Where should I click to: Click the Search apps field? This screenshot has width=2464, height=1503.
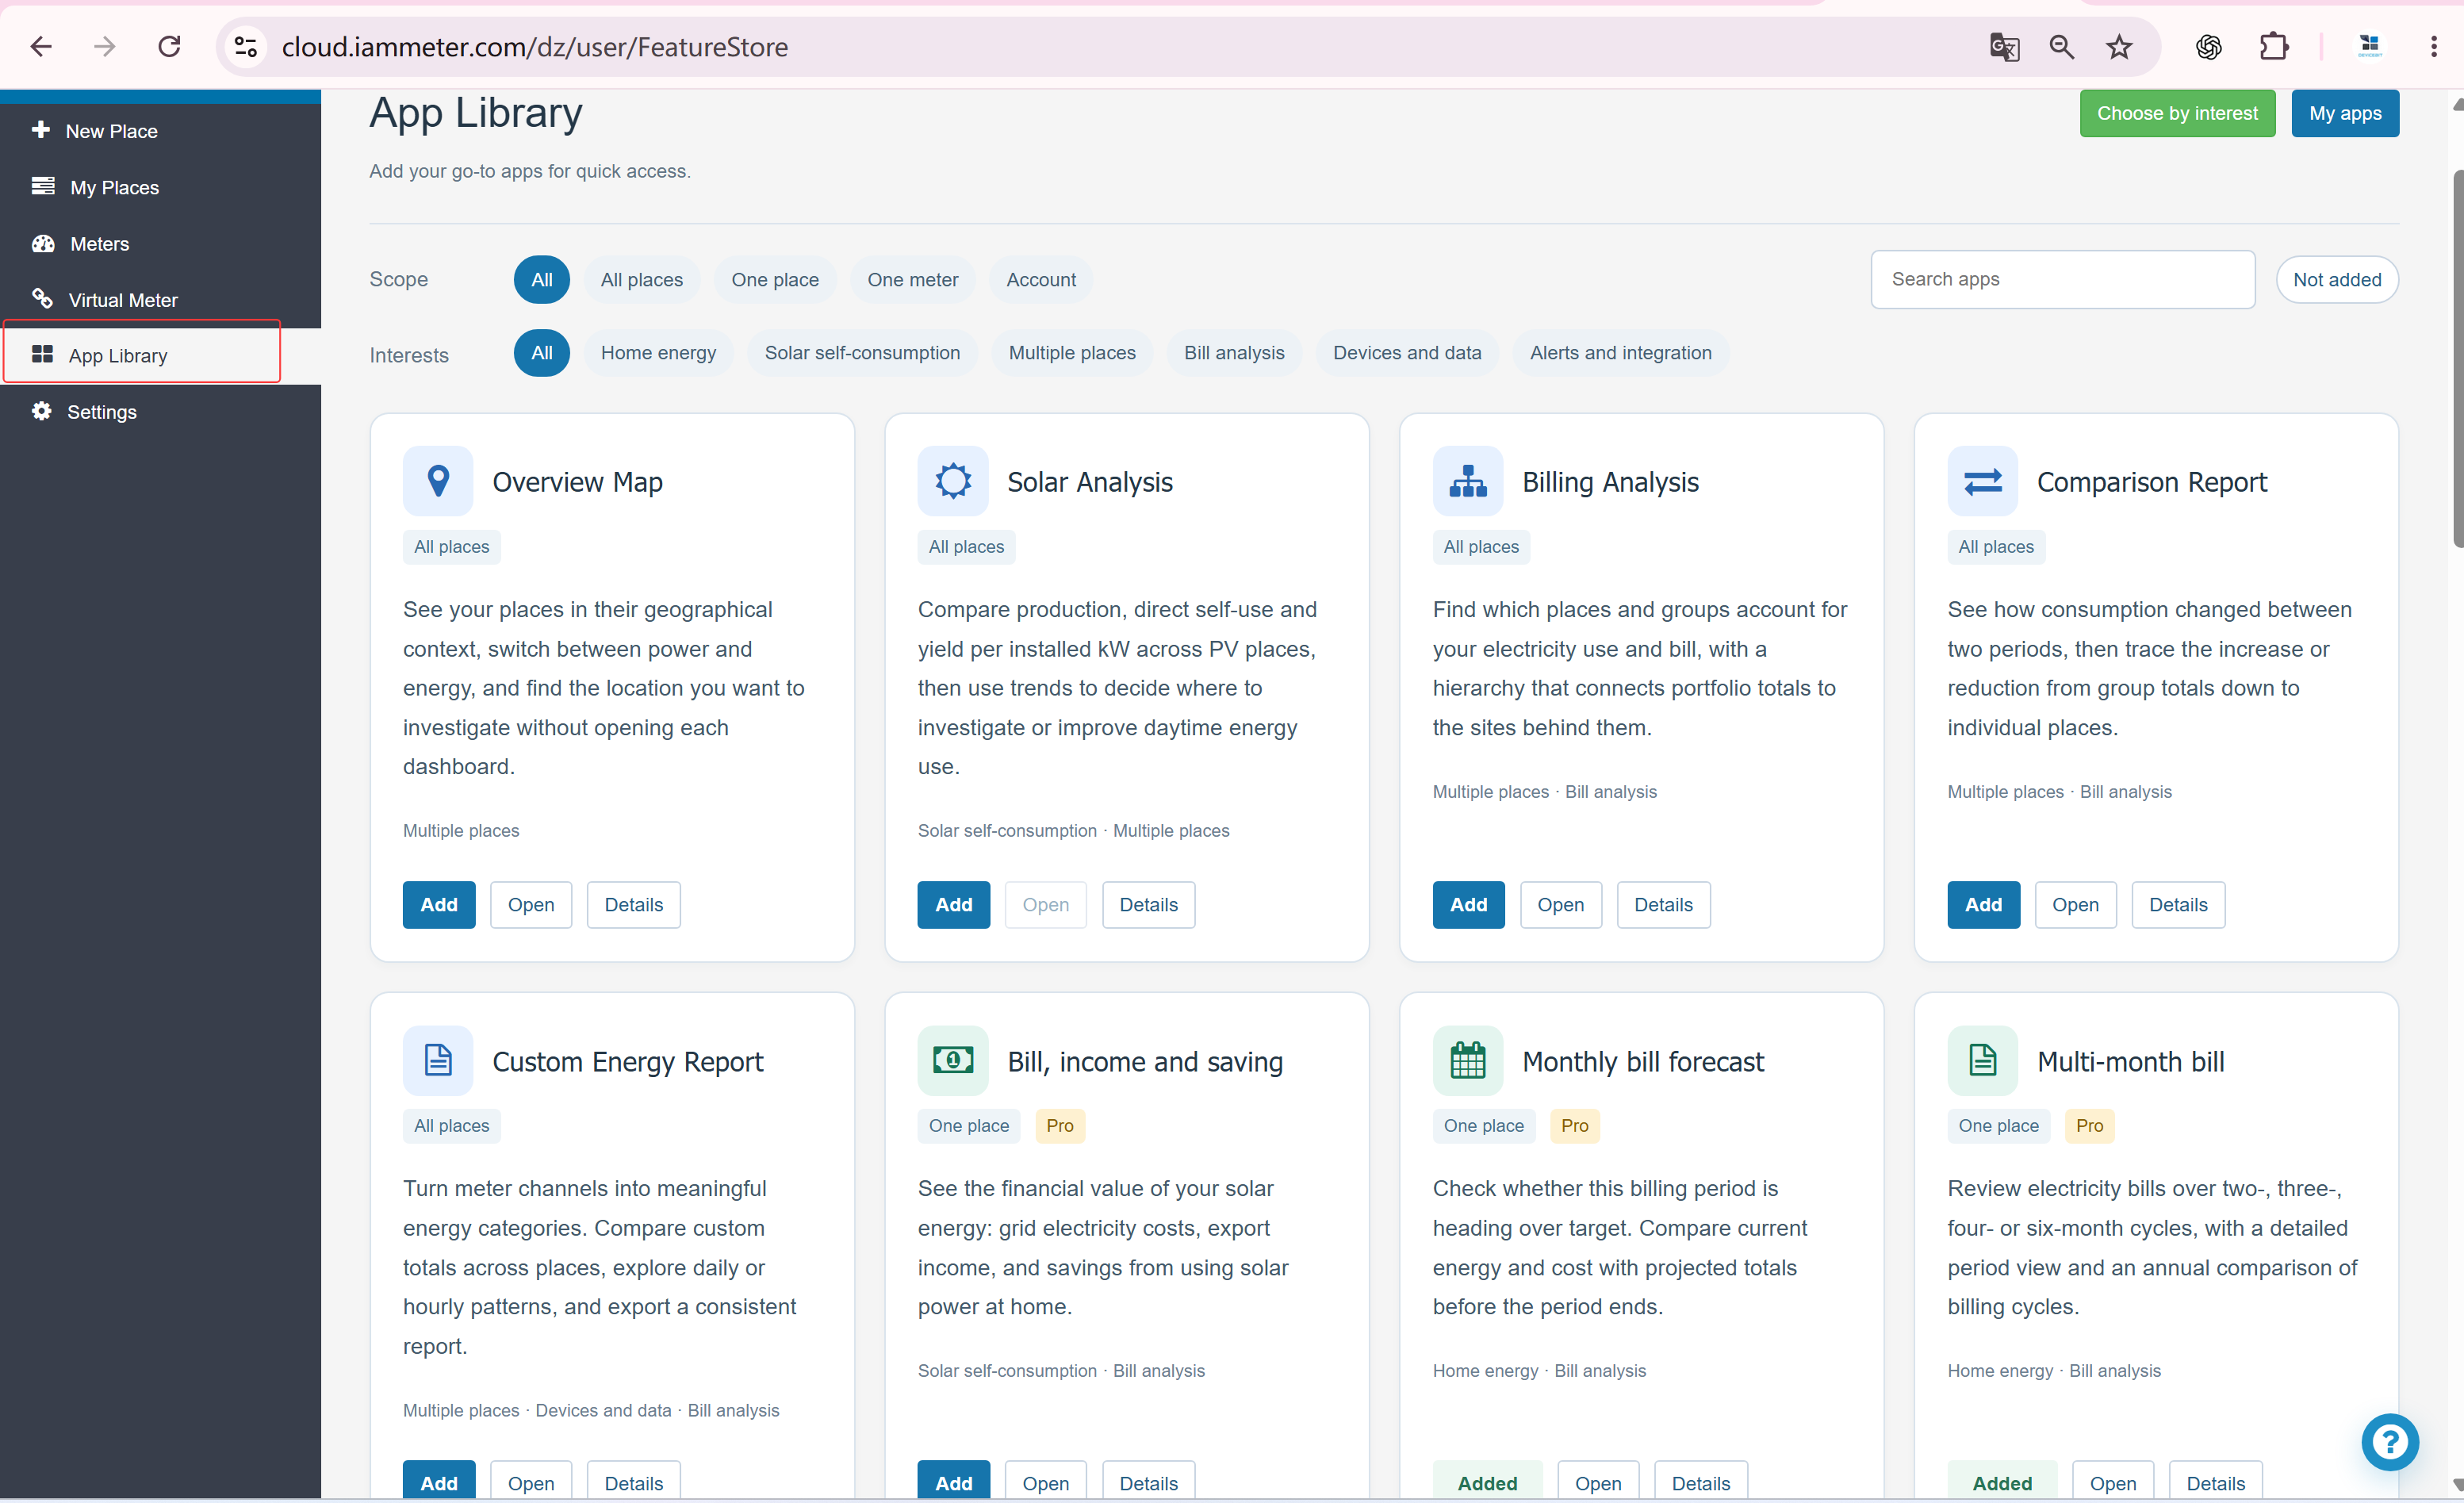(x=2062, y=279)
